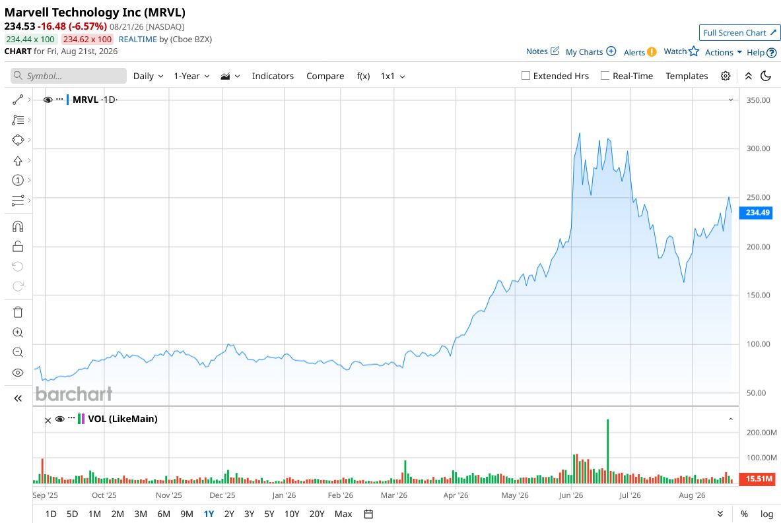The height and width of the screenshot is (523, 781).
Task: Click the double down-arrow icon at the bottom right
Action: pos(720,514)
